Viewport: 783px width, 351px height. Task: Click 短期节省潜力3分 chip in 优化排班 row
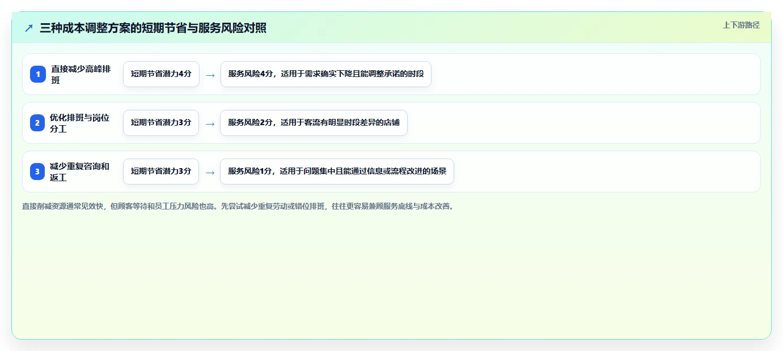point(161,123)
